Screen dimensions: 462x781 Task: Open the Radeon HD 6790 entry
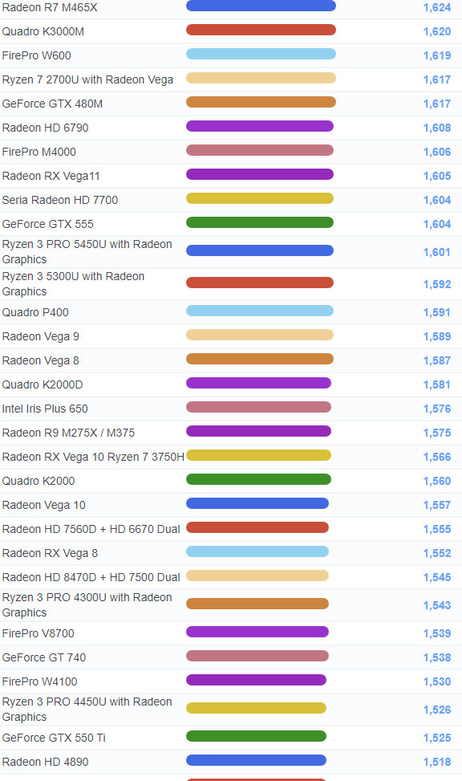[x=45, y=128]
